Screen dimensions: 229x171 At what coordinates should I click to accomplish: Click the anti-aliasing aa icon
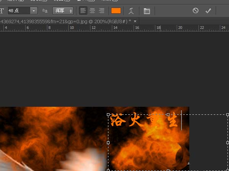(45, 11)
